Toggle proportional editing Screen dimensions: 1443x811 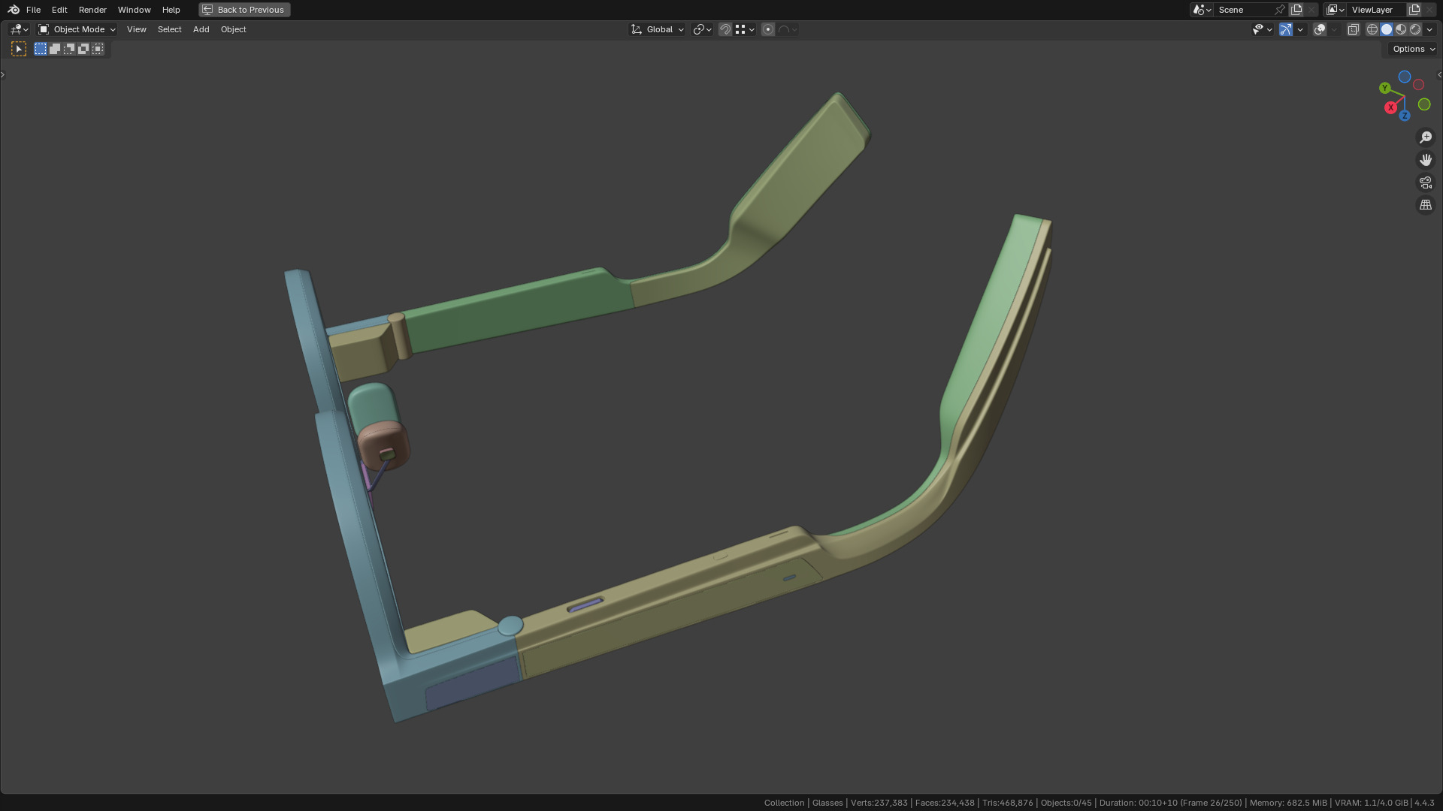(768, 29)
